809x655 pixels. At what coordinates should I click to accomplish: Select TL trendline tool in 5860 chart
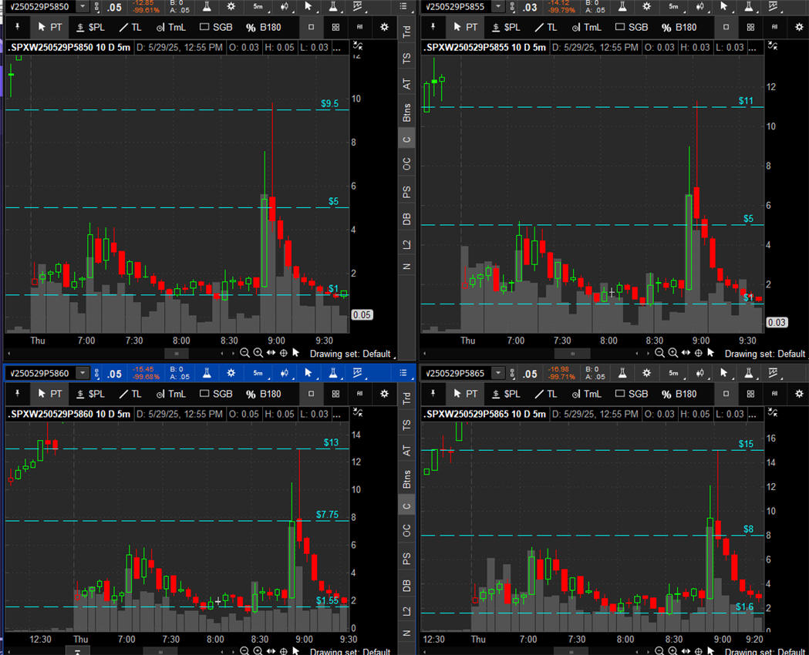point(130,394)
